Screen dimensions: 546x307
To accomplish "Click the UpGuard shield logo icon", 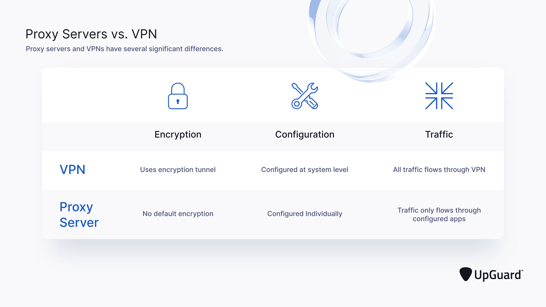I will tap(465, 274).
